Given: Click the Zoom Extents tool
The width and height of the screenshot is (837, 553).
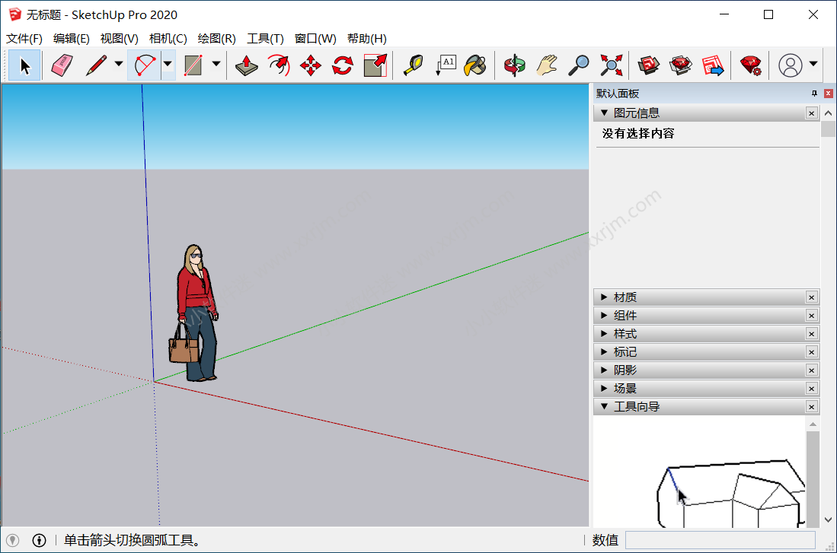Looking at the screenshot, I should (x=612, y=65).
